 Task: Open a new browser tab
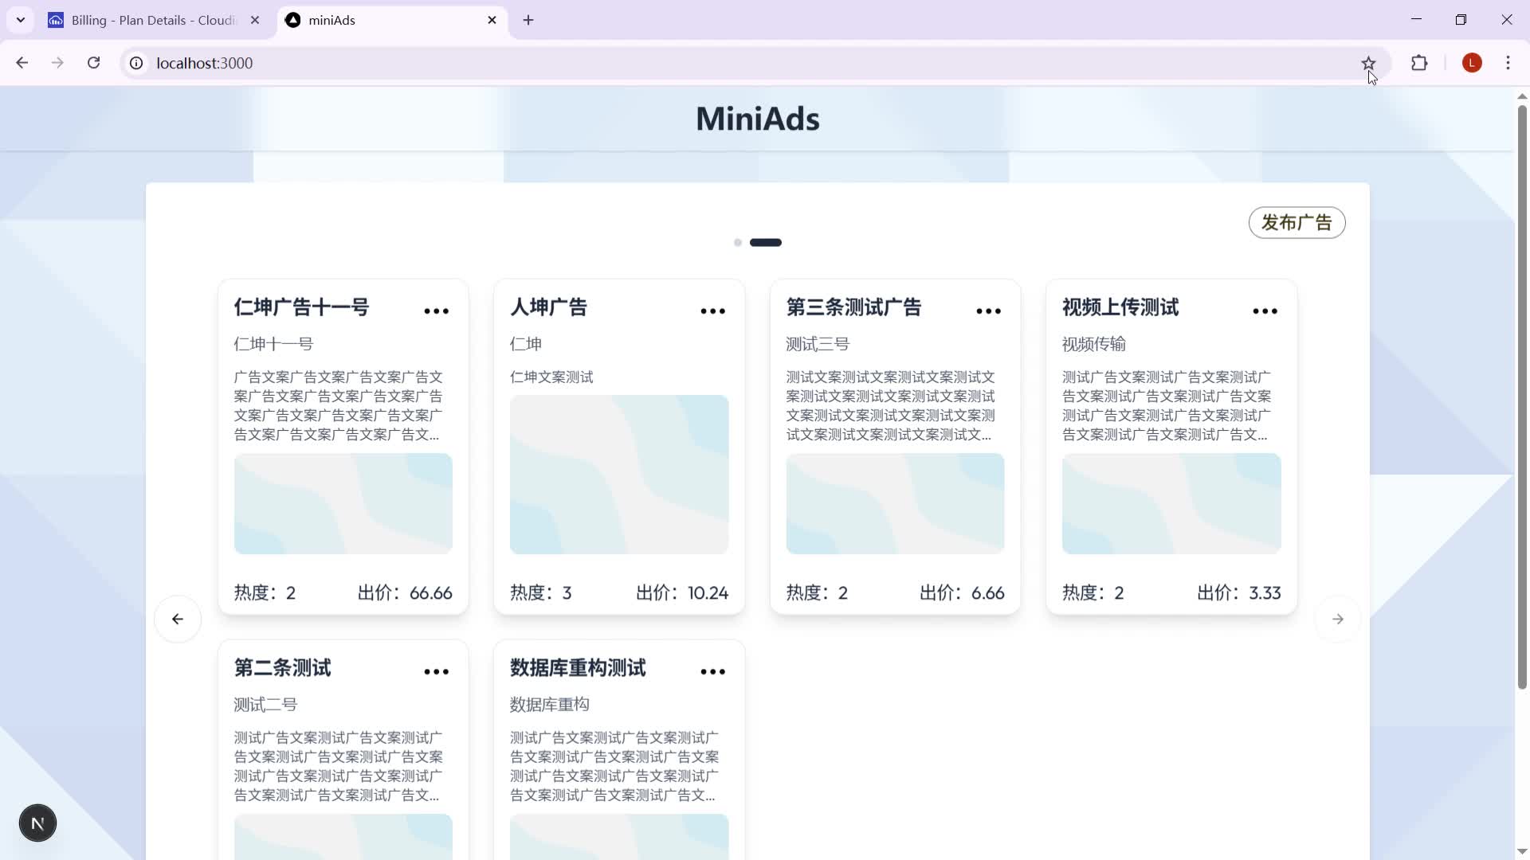pyautogui.click(x=528, y=20)
